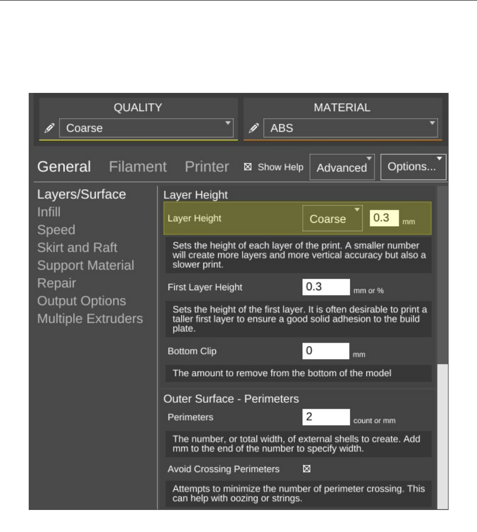477x532 pixels.
Task: Click the pencil edit icon beside Material
Action: 254,128
